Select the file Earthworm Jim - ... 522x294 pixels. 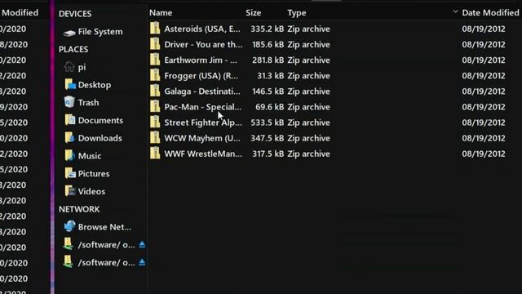(x=201, y=60)
